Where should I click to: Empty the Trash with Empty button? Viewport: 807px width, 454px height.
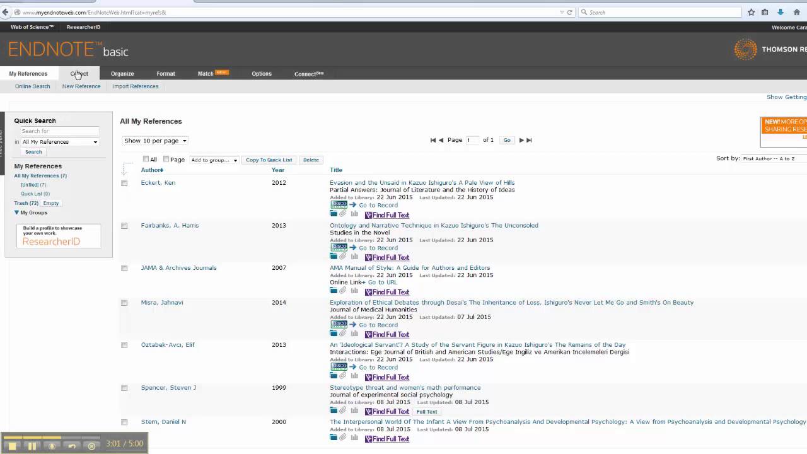[x=51, y=203]
